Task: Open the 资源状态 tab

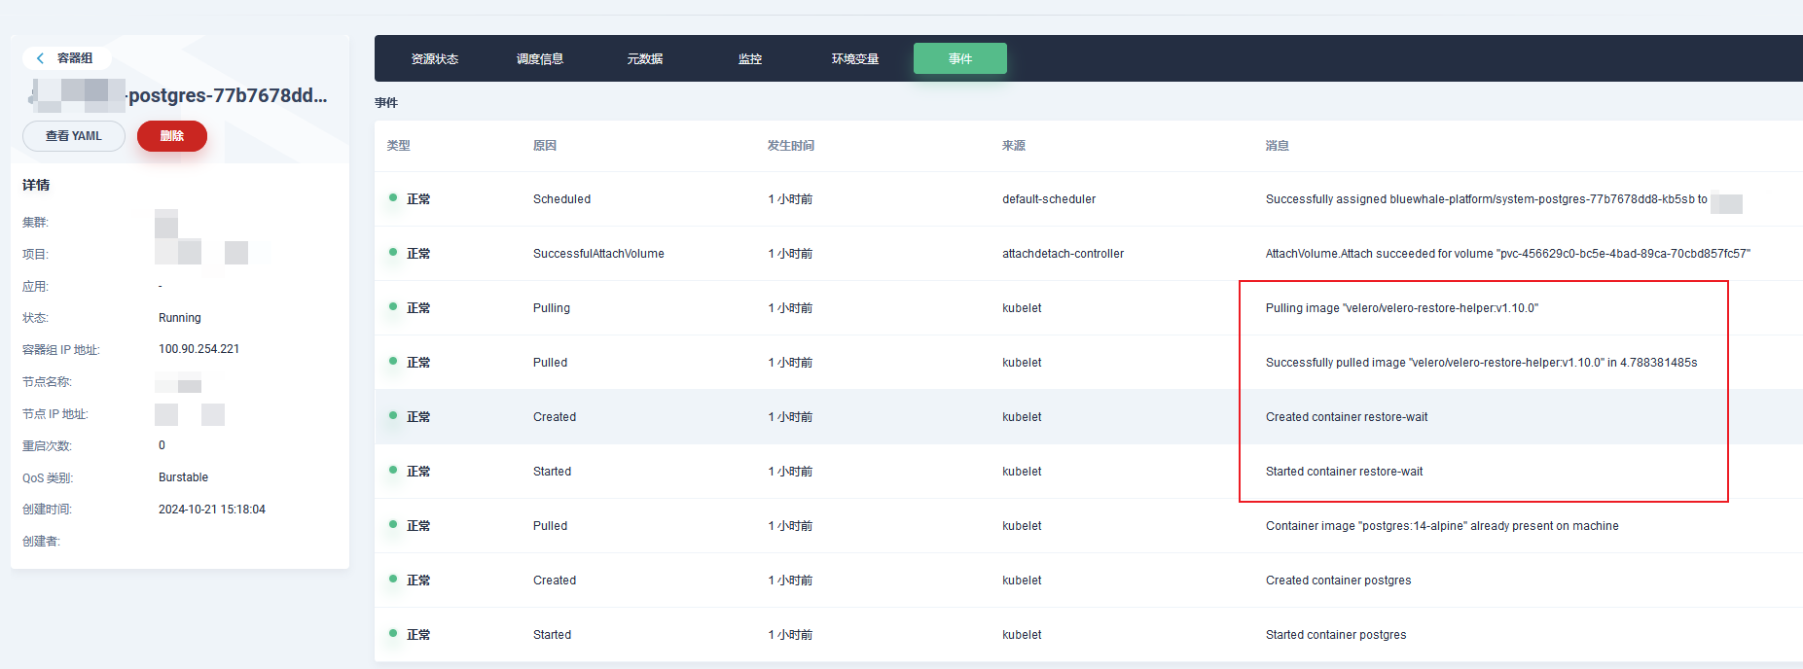Action: tap(434, 59)
